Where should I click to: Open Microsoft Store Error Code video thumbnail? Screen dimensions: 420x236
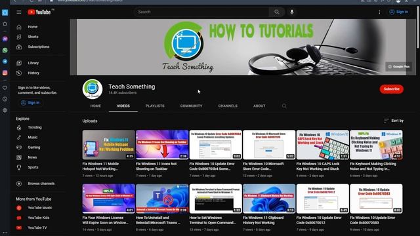(269, 145)
